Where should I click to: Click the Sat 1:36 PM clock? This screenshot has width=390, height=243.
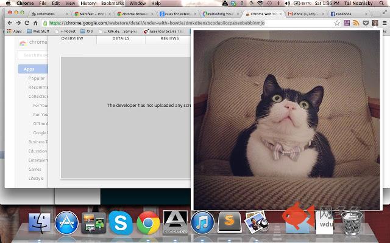327,3
